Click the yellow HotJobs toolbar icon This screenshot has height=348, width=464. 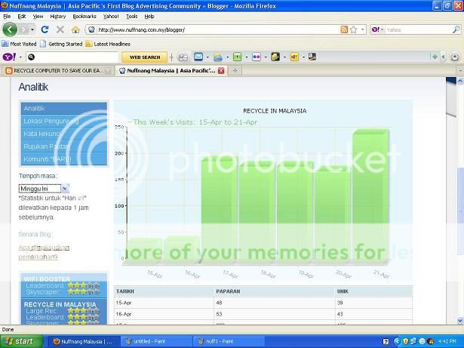294,57
